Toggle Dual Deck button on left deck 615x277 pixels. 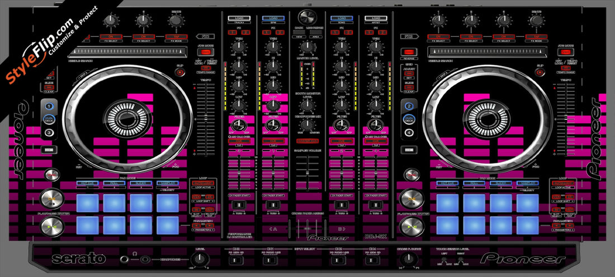49,119
